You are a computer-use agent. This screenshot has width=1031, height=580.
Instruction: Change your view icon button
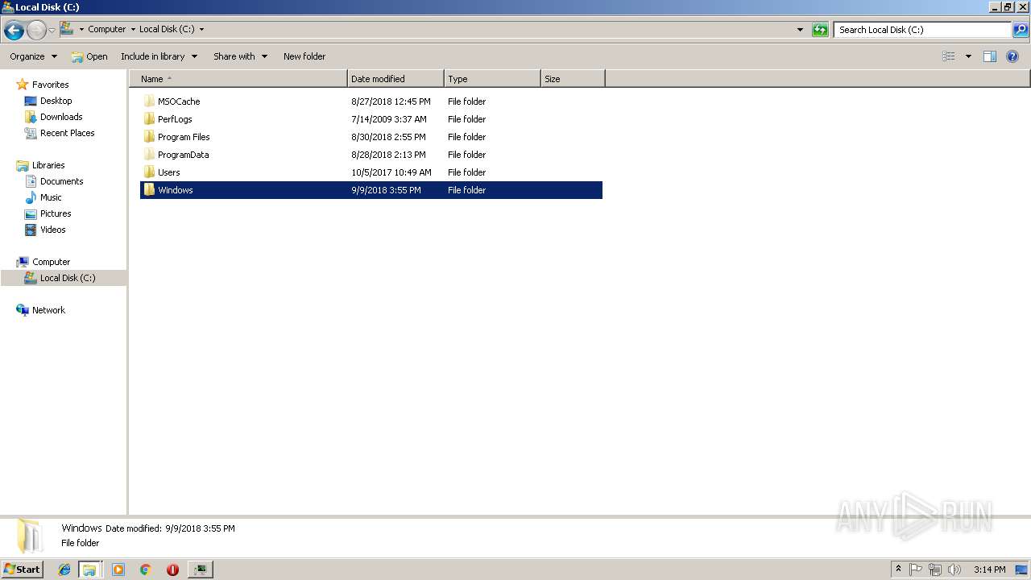tap(949, 56)
